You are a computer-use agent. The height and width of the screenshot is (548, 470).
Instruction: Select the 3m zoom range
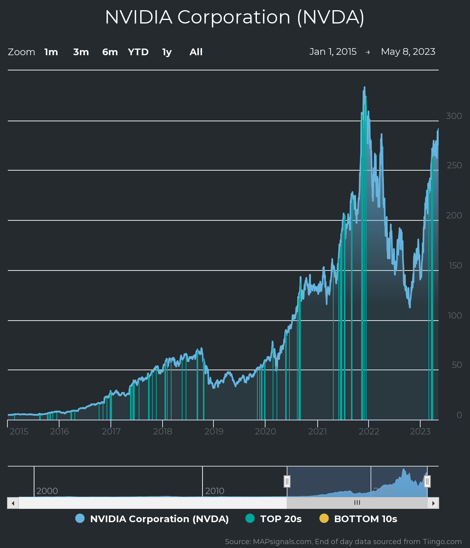(x=80, y=52)
